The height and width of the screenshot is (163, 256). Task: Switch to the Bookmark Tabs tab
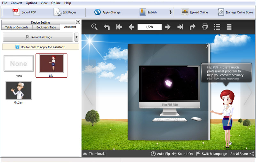click(x=46, y=27)
